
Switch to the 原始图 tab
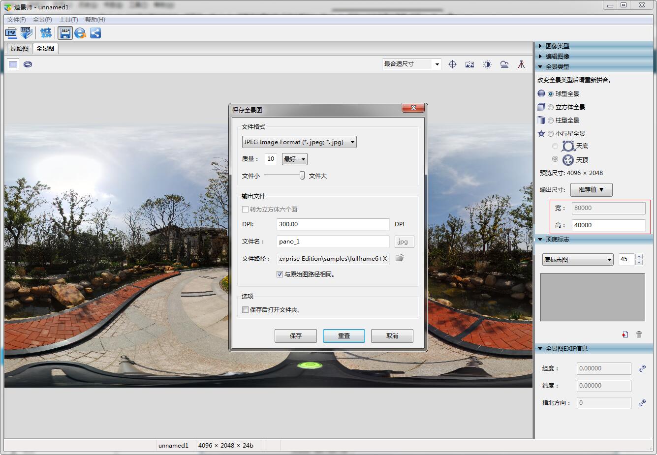(x=20, y=49)
